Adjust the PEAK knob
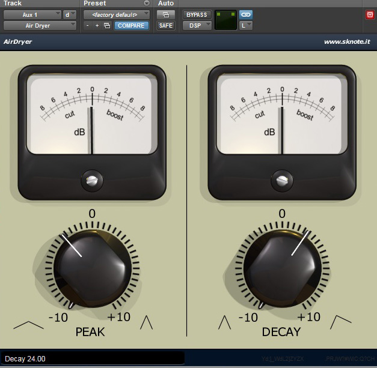Image resolution: width=377 pixels, height=368 pixels. (x=93, y=268)
